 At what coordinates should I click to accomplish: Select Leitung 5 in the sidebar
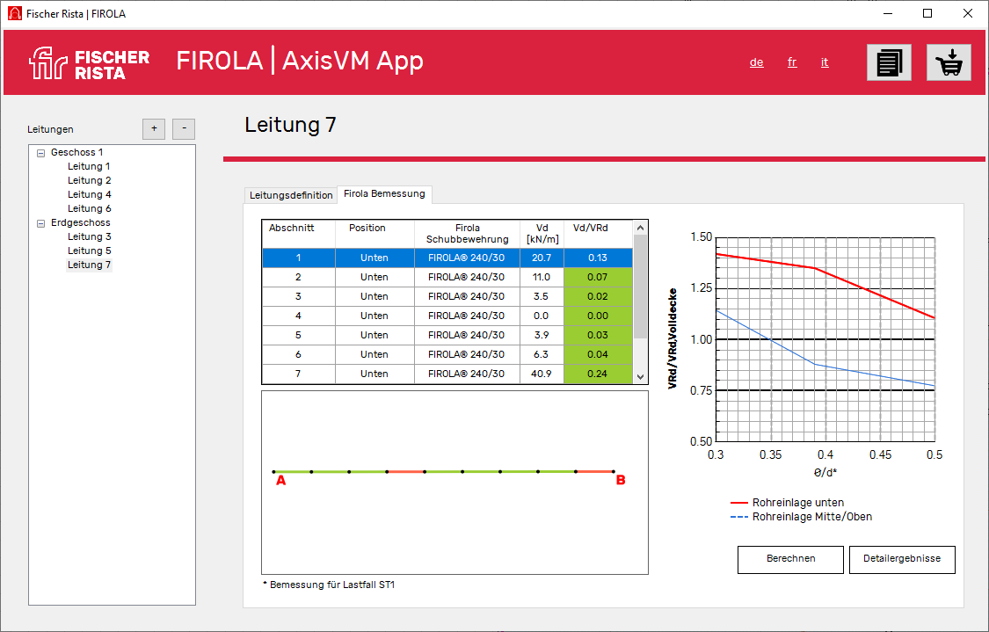point(88,250)
